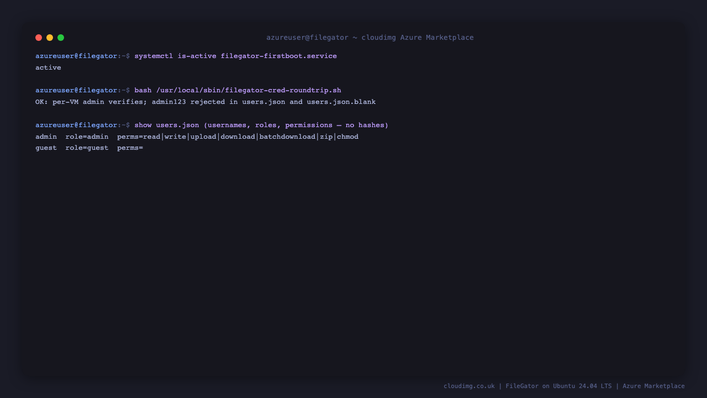The image size is (707, 398).
Task: Click the 'admin role=admin' output row
Action: 197,137
